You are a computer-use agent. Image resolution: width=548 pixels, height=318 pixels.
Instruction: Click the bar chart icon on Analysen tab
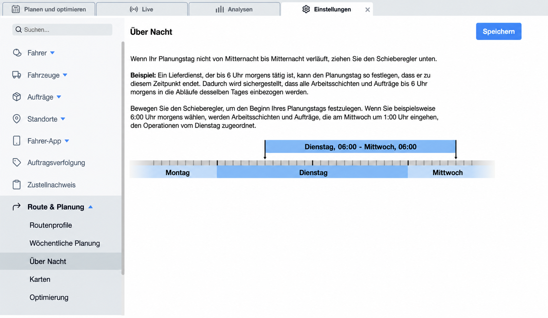220,9
